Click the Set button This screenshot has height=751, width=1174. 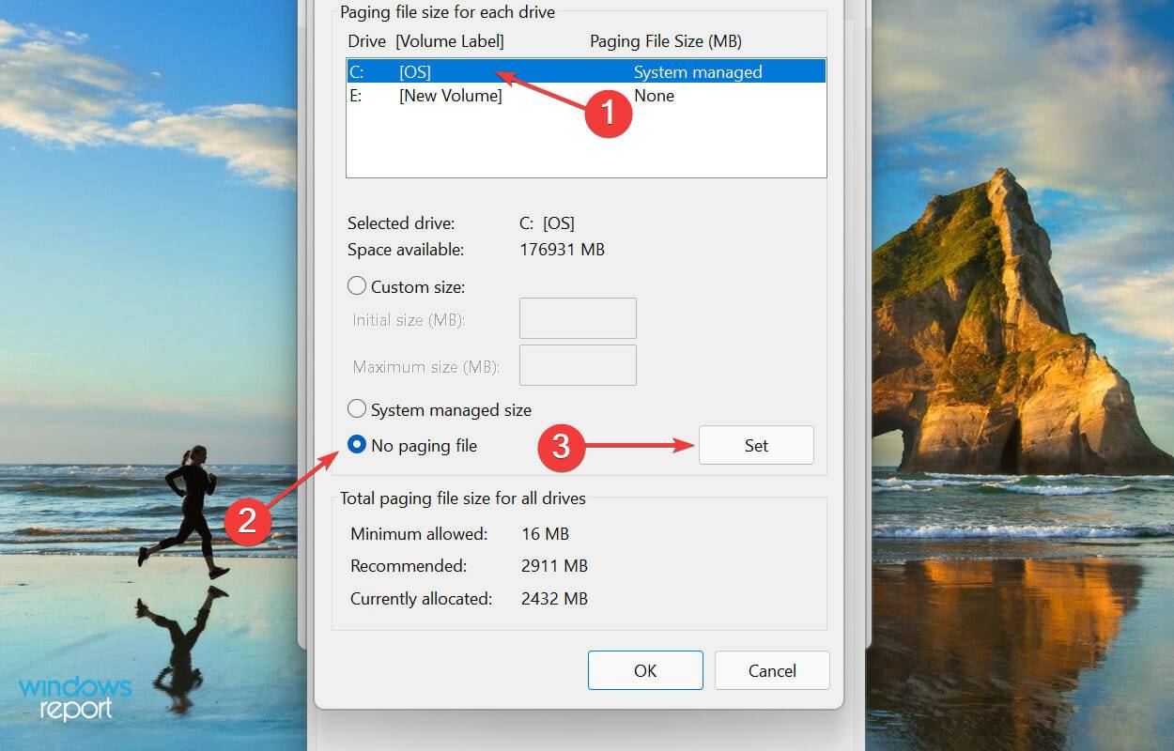click(756, 445)
